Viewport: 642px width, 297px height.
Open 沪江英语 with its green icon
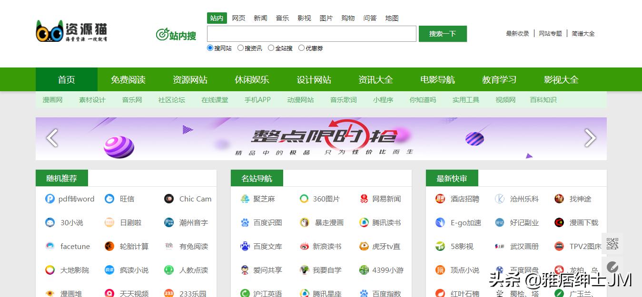click(245, 293)
